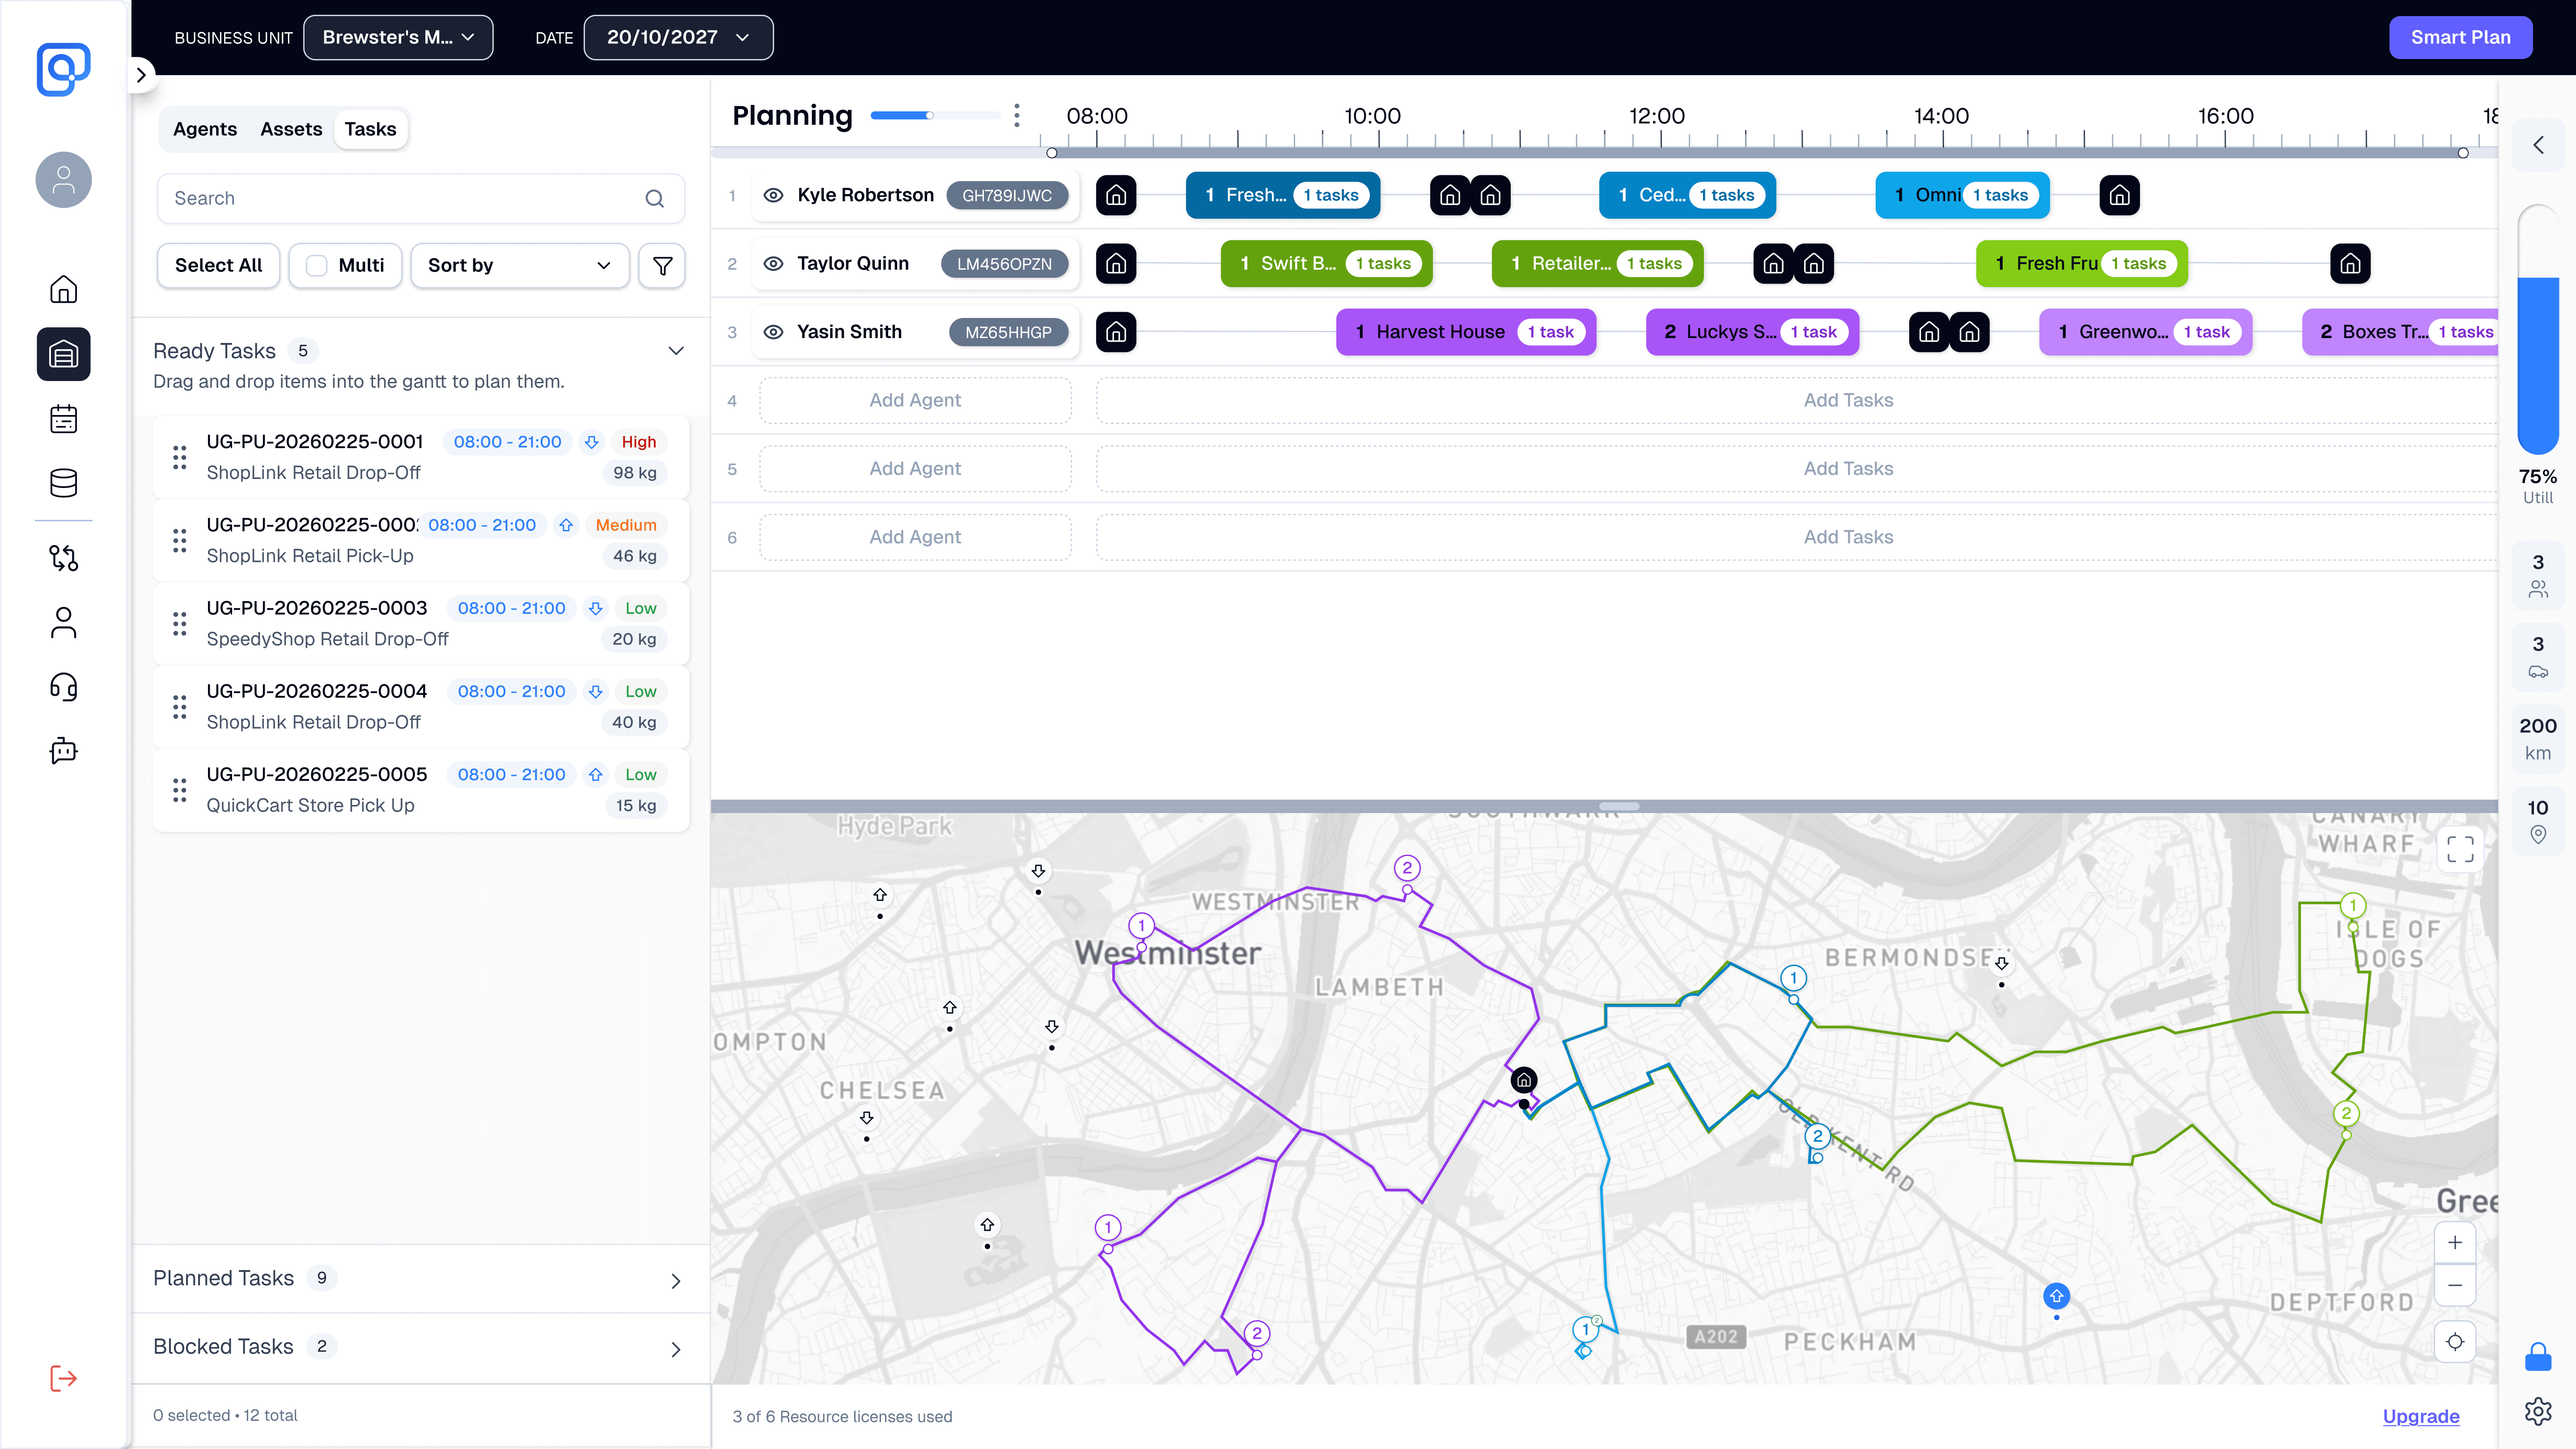
Task: Click the blue lock icon
Action: pos(2538,1357)
